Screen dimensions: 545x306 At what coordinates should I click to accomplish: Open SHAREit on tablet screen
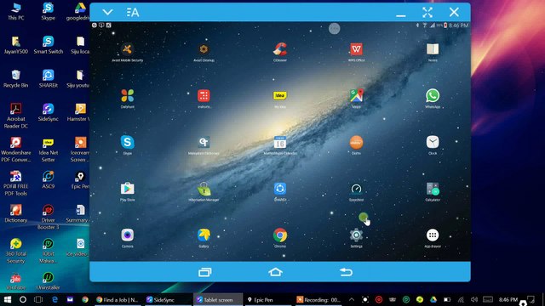(x=280, y=189)
